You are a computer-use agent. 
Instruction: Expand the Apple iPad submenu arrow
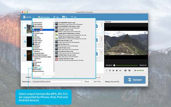click(x=54, y=42)
